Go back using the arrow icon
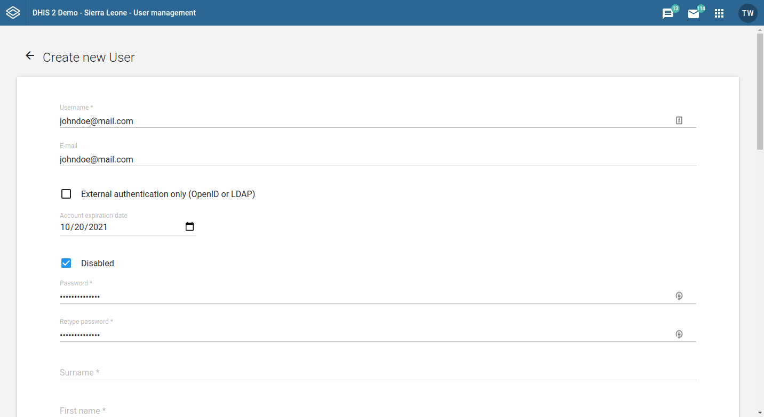Viewport: 764px width, 417px height. 30,56
